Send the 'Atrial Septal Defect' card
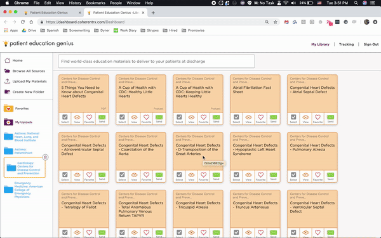Viewport: 381px width, 238px height. click(330, 119)
